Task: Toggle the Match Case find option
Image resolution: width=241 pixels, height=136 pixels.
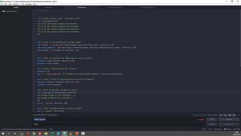Action: (x=225, y=115)
